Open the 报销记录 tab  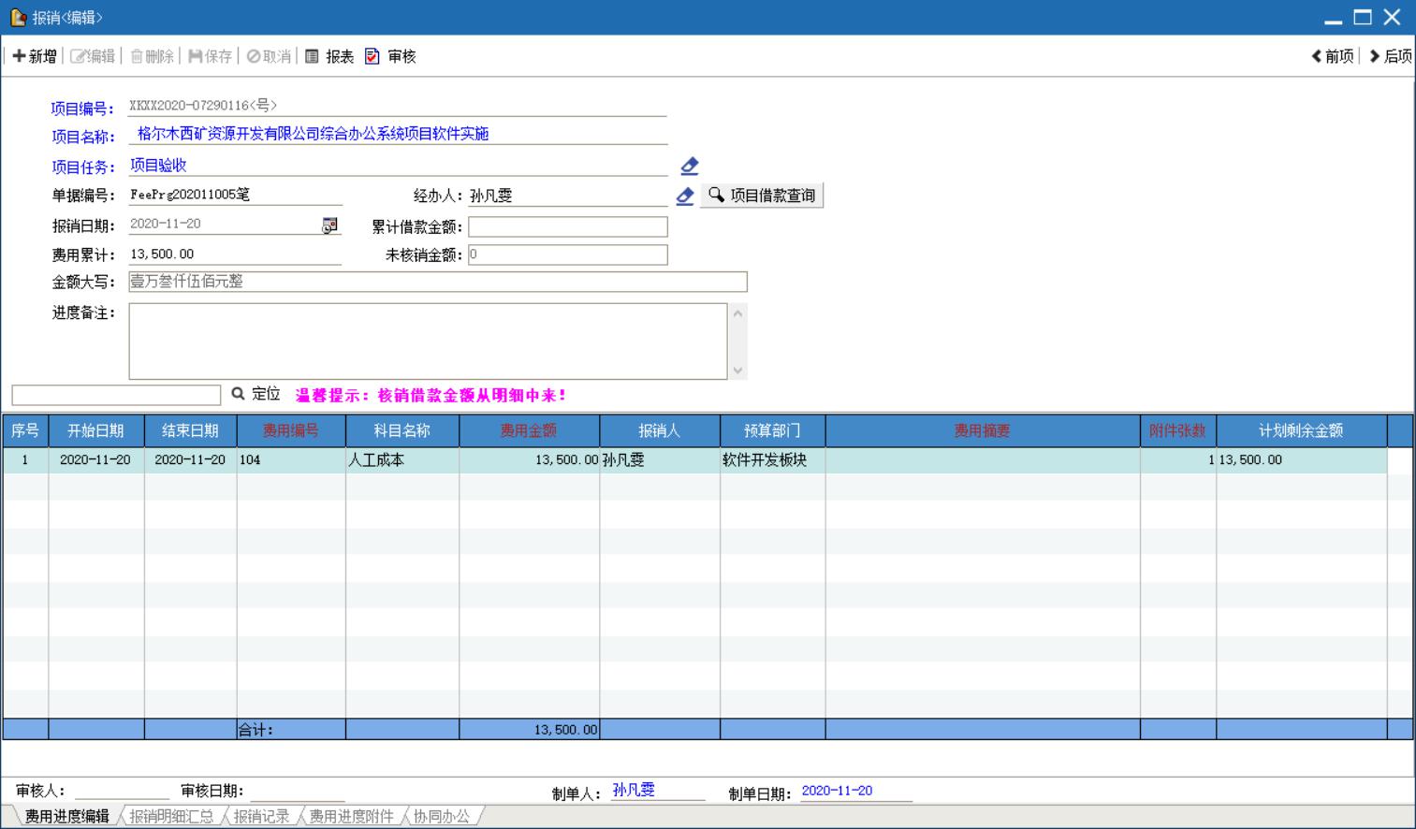click(x=261, y=816)
